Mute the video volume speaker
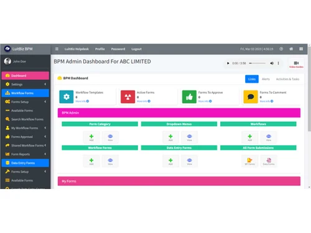This screenshot has height=233, width=311. [x=272, y=63]
